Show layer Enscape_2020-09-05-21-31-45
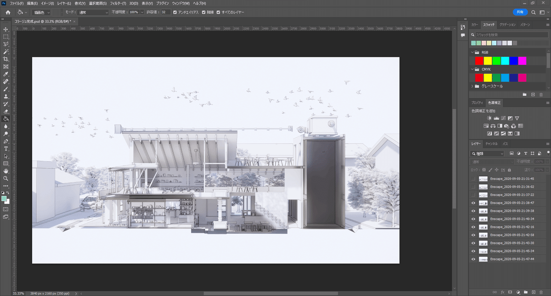Image resolution: width=551 pixels, height=296 pixels. [x=473, y=179]
